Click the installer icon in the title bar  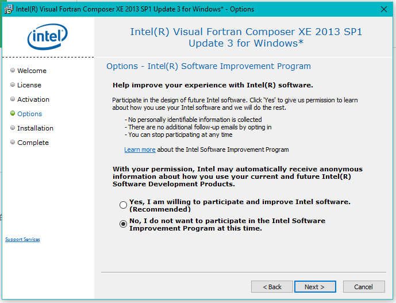9,9
